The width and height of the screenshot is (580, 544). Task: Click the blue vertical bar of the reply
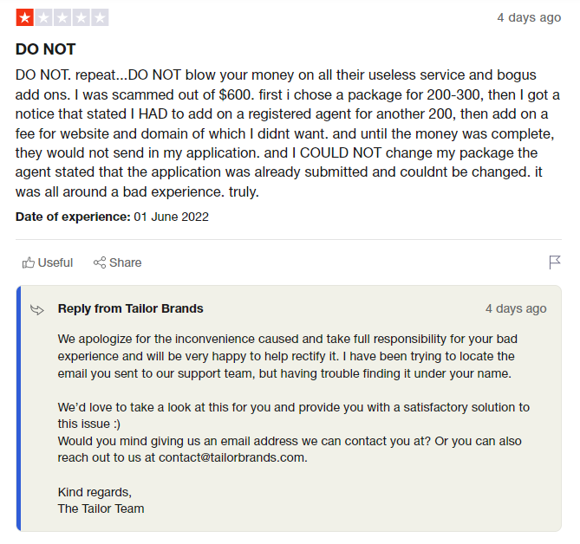[x=18, y=407]
